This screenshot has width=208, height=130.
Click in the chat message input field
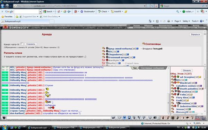pyautogui.click(x=59, y=118)
